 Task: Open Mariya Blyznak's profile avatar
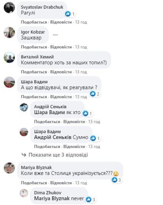coord(9,168)
